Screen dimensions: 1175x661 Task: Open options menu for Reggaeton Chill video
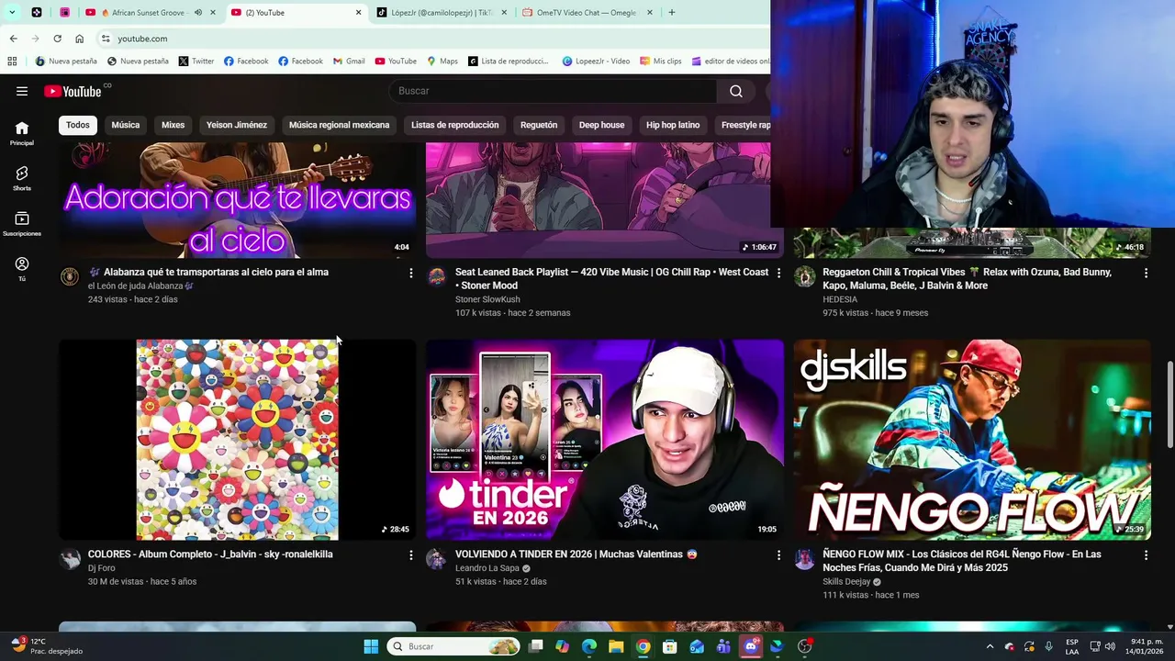[1146, 273]
